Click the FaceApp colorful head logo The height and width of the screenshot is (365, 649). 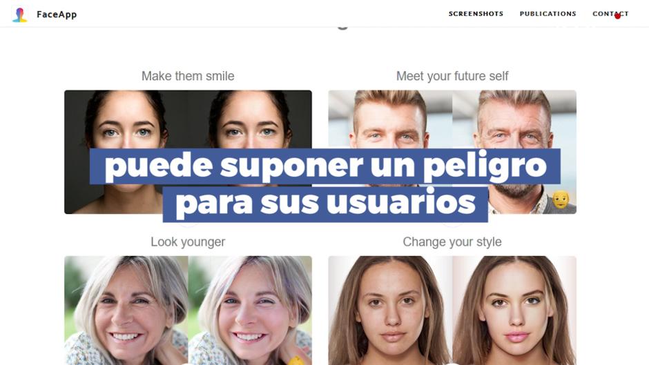pos(19,14)
